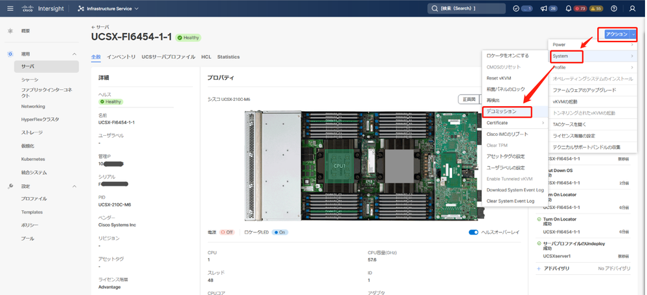Switch to the Statistics tab
Viewport: 647px width, 295px height.
pos(229,57)
